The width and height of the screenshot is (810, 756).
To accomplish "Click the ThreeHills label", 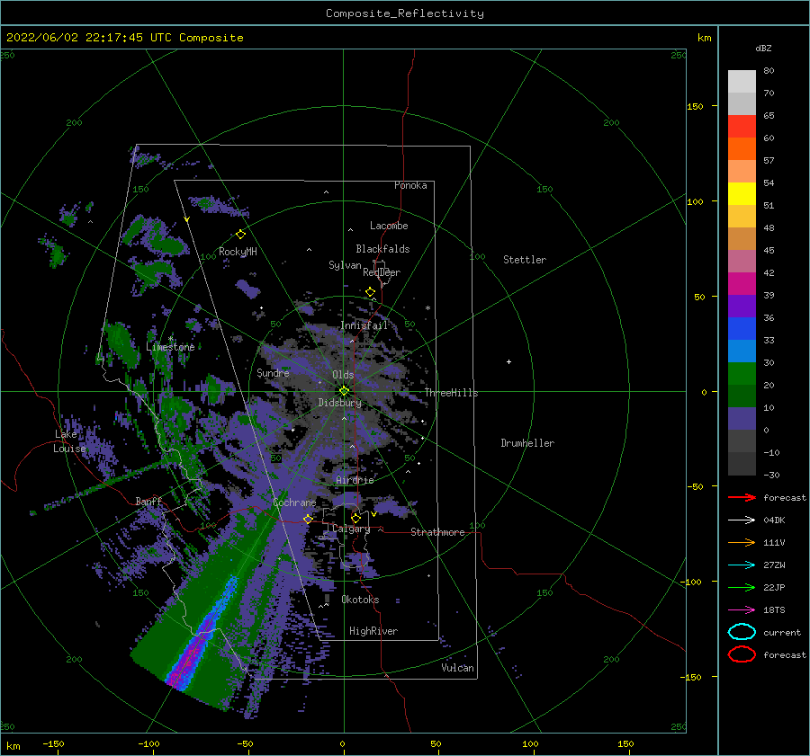I will click(x=452, y=393).
